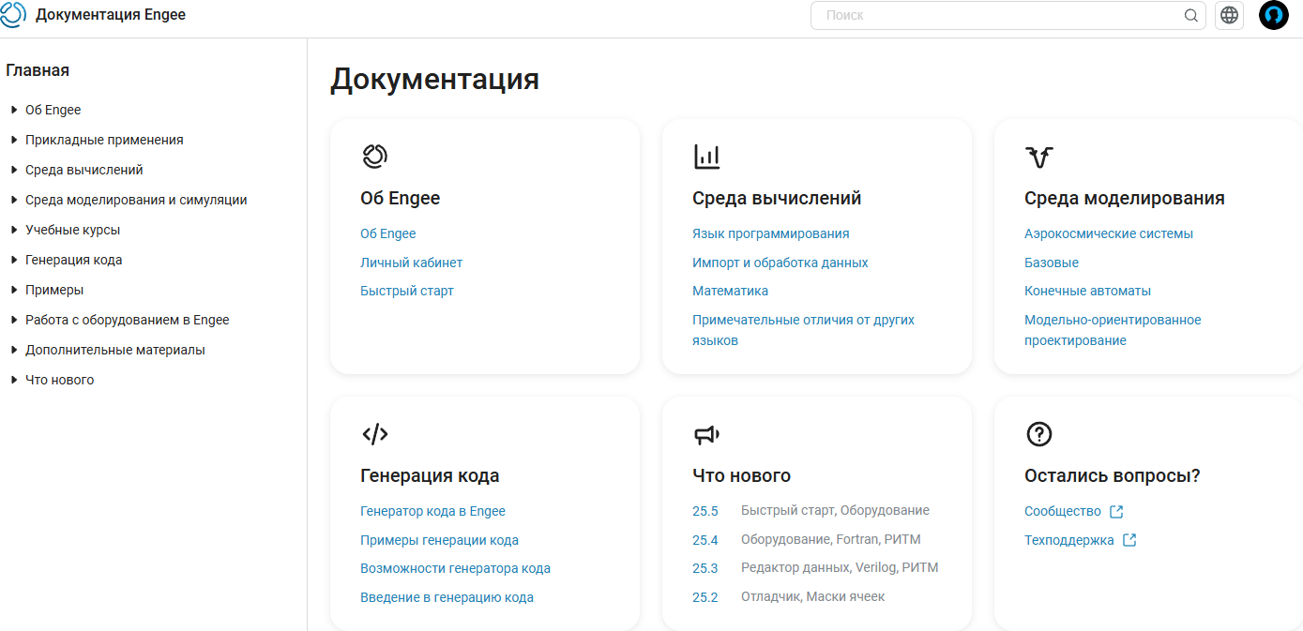Select Прикладные применения sidebar item
Image resolution: width=1303 pixels, height=631 pixels.
coord(104,140)
